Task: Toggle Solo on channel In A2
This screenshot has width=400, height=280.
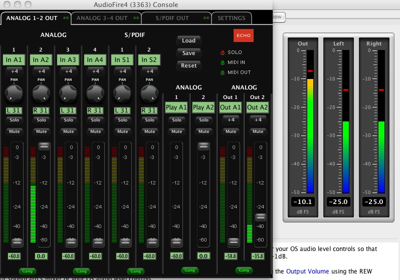Action: click(41, 120)
